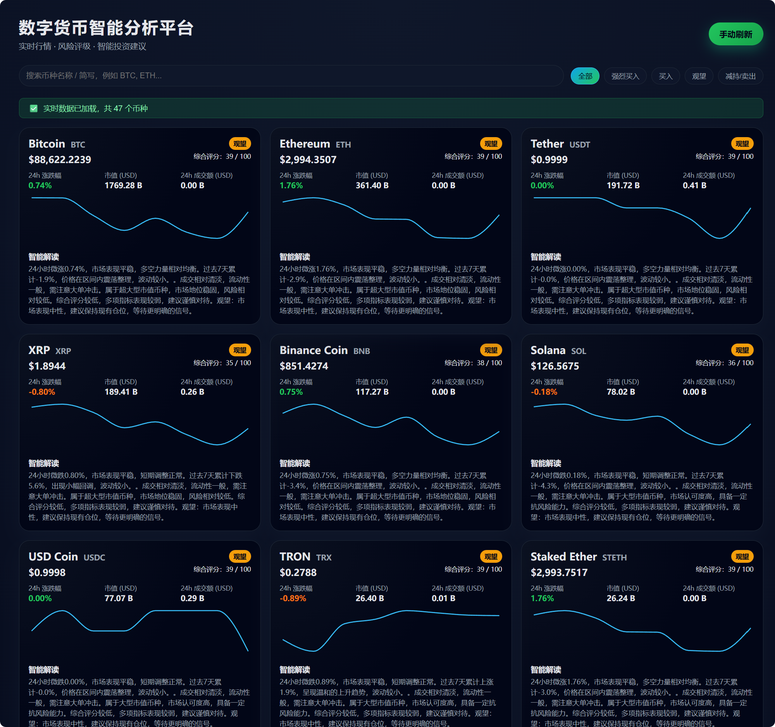
Task: Click the 数字货币智能分析平台 page title
Action: [x=106, y=28]
